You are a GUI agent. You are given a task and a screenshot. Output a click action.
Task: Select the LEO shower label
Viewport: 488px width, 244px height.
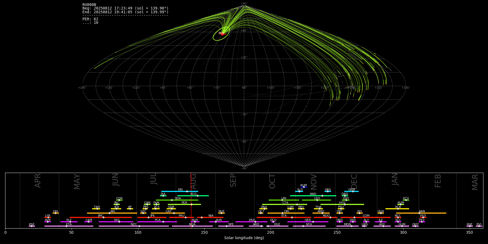pos(317,198)
